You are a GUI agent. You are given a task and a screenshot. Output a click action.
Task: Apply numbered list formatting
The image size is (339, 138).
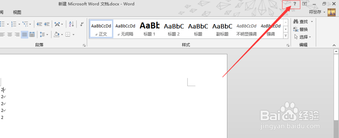coord(14,24)
